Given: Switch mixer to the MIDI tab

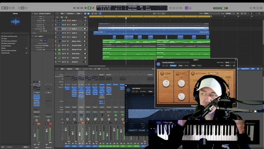Looking at the screenshot, I should point(253,69).
